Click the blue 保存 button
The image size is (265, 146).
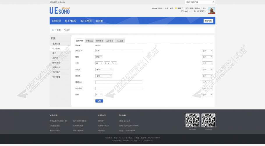click(x=99, y=101)
